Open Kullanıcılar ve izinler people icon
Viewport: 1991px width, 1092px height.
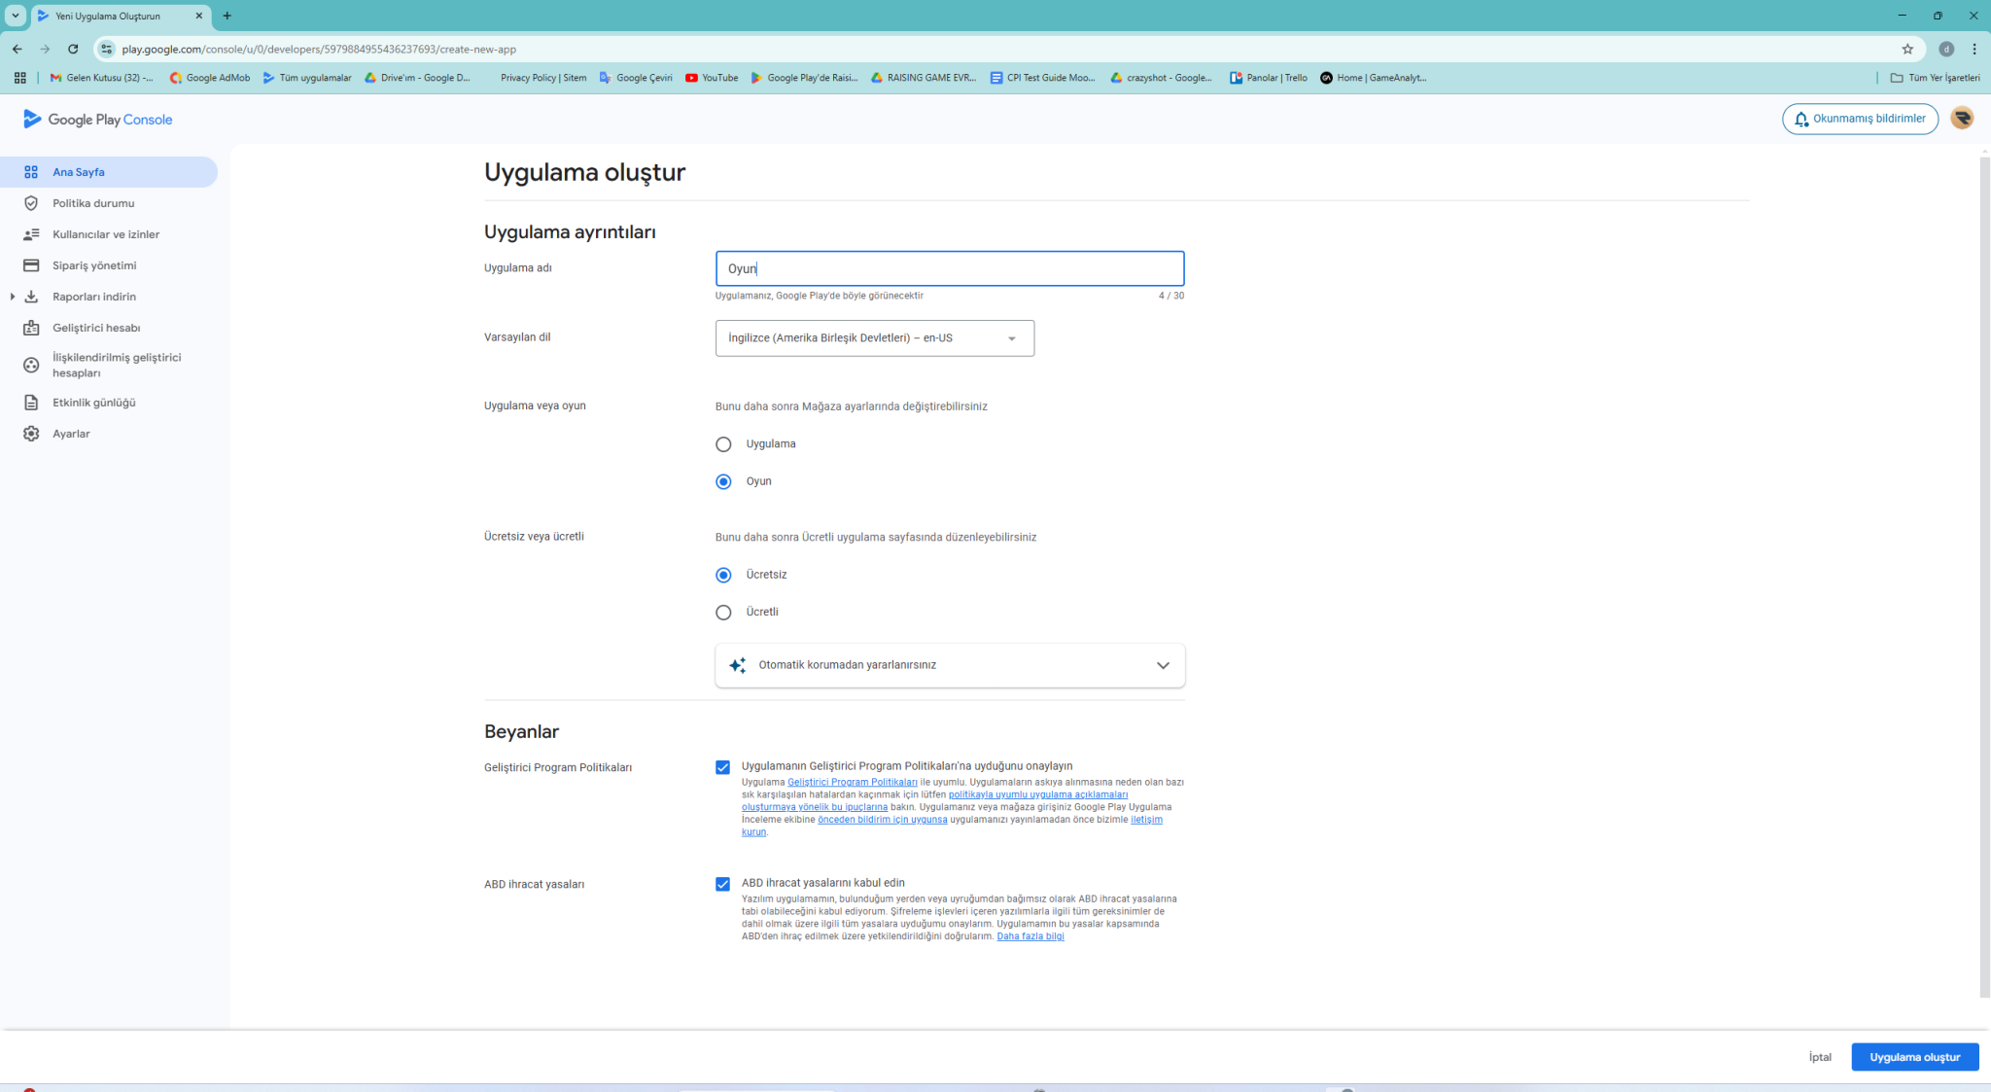pos(31,234)
